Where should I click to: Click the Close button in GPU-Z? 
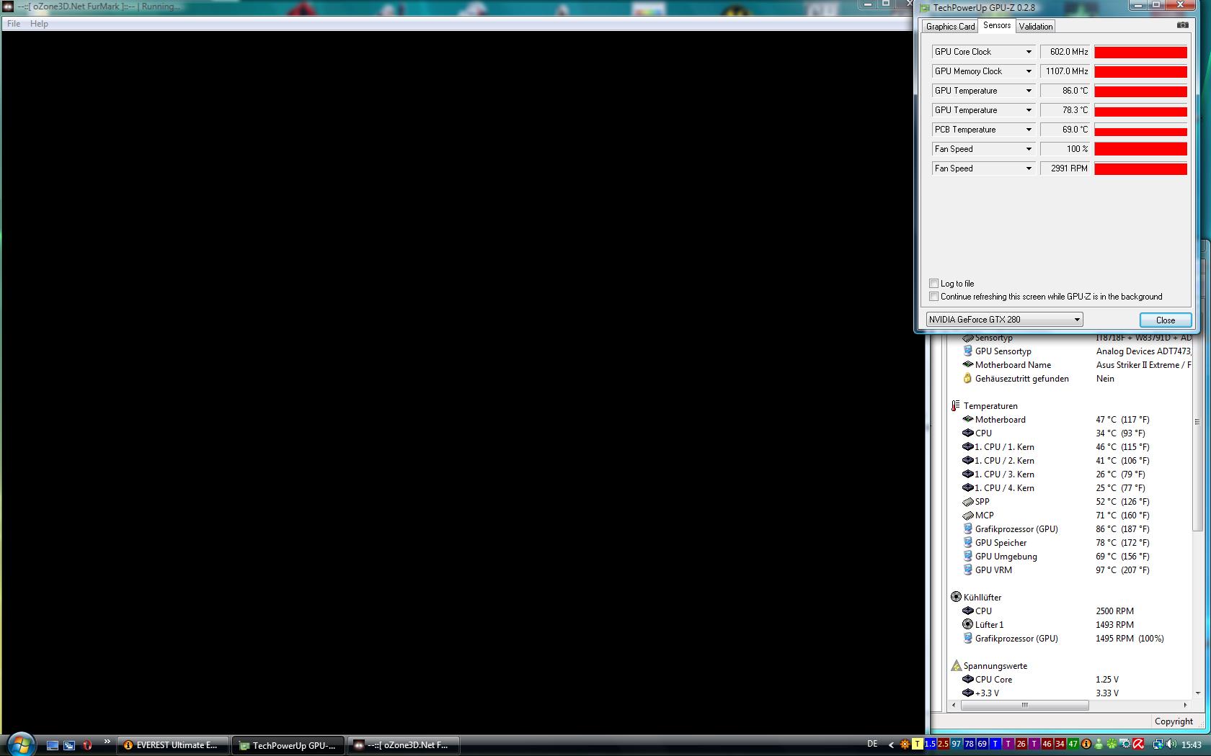(1165, 320)
